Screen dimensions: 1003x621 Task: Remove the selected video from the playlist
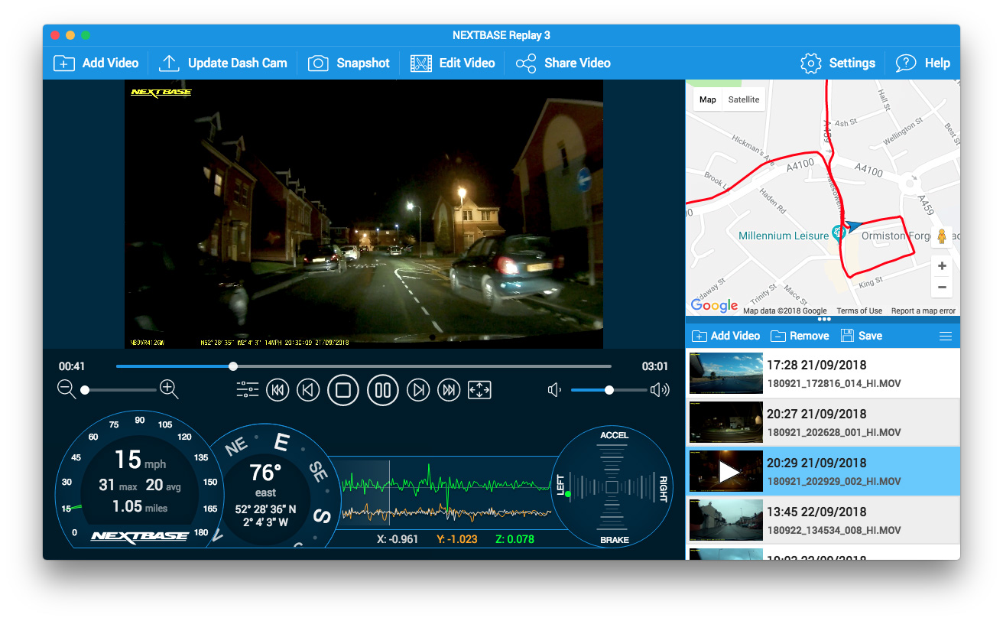pyautogui.click(x=800, y=336)
